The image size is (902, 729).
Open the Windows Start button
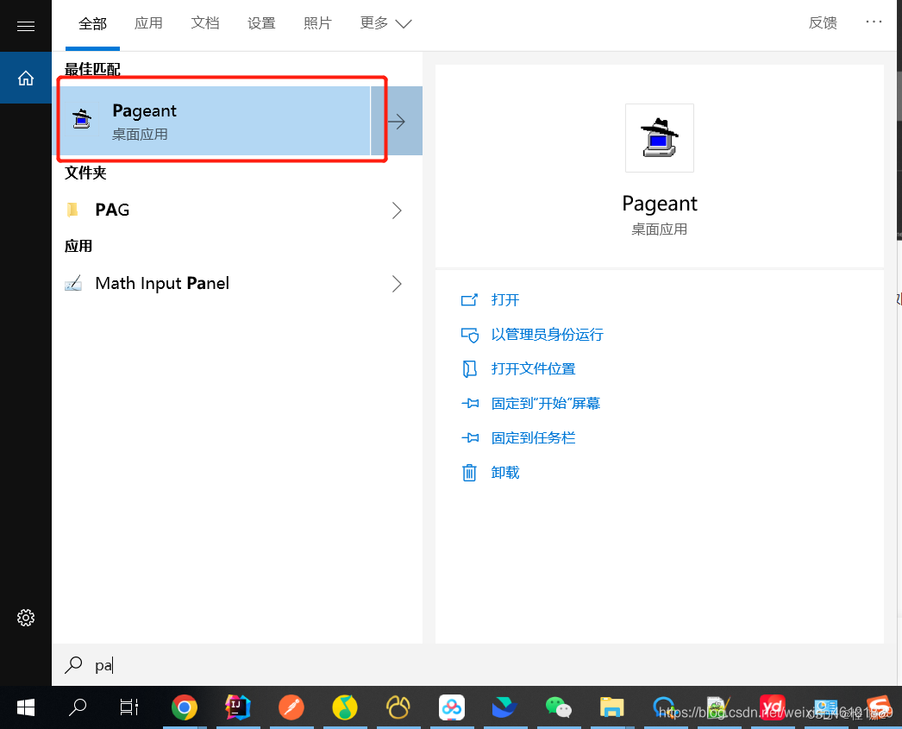pyautogui.click(x=25, y=707)
